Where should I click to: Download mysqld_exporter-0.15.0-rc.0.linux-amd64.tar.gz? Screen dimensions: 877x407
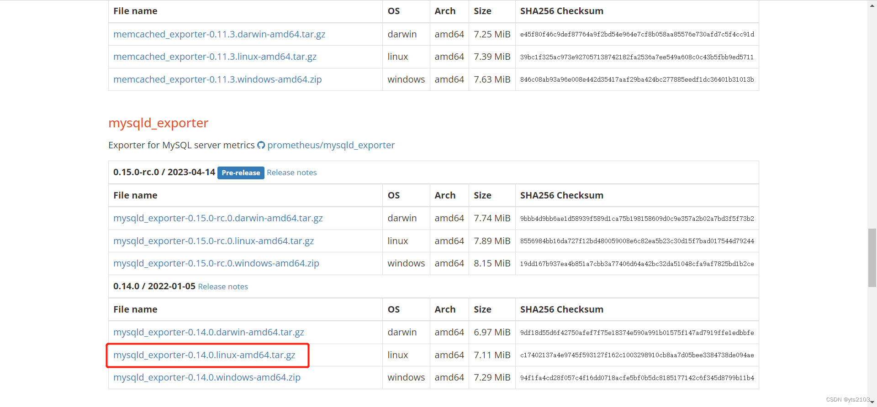tap(213, 241)
